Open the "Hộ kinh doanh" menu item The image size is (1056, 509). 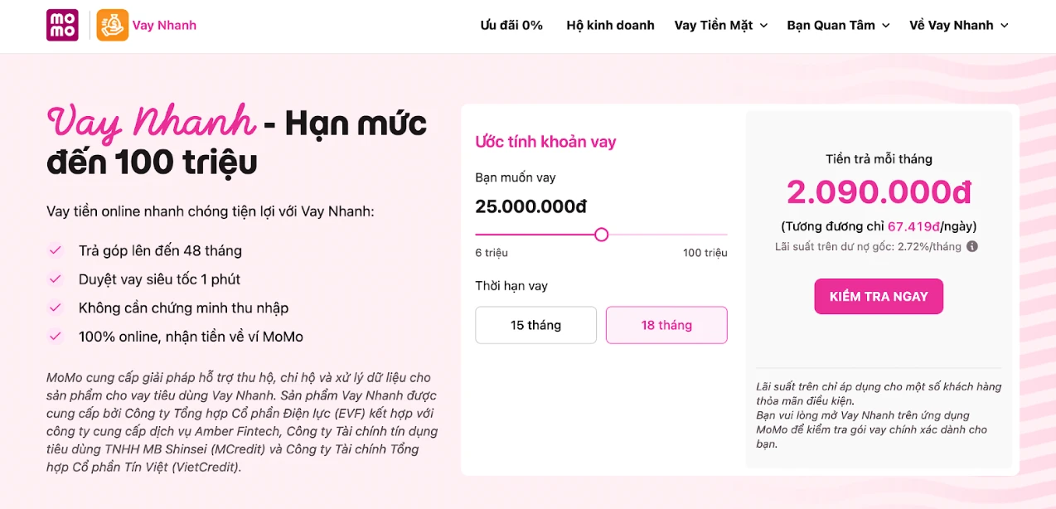610,25
